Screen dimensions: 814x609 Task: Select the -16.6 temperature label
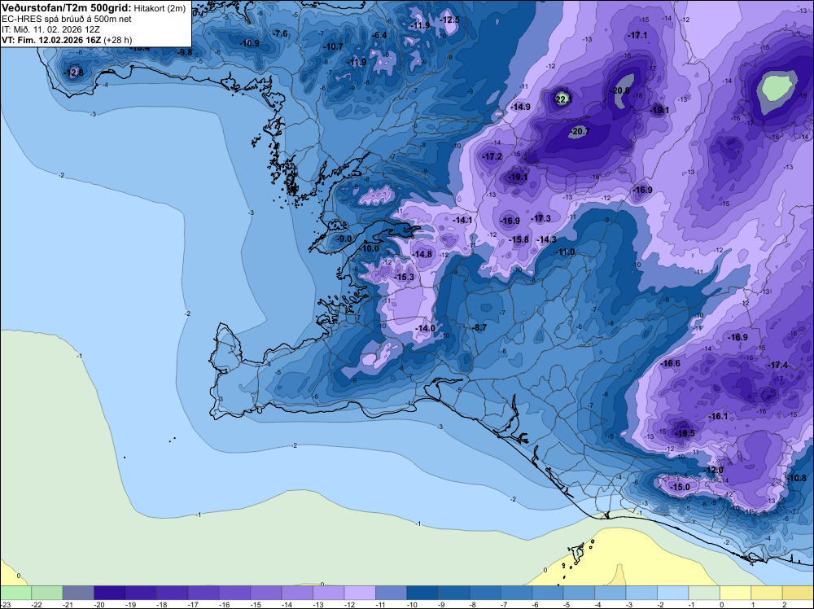[x=670, y=363]
